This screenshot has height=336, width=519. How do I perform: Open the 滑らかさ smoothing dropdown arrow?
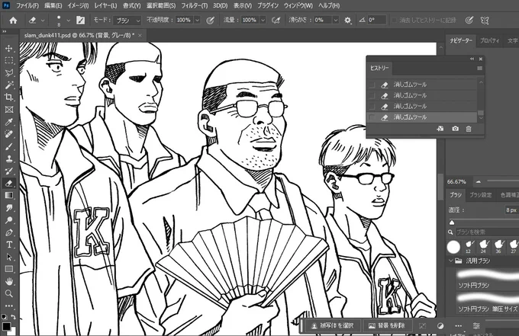tap(336, 21)
